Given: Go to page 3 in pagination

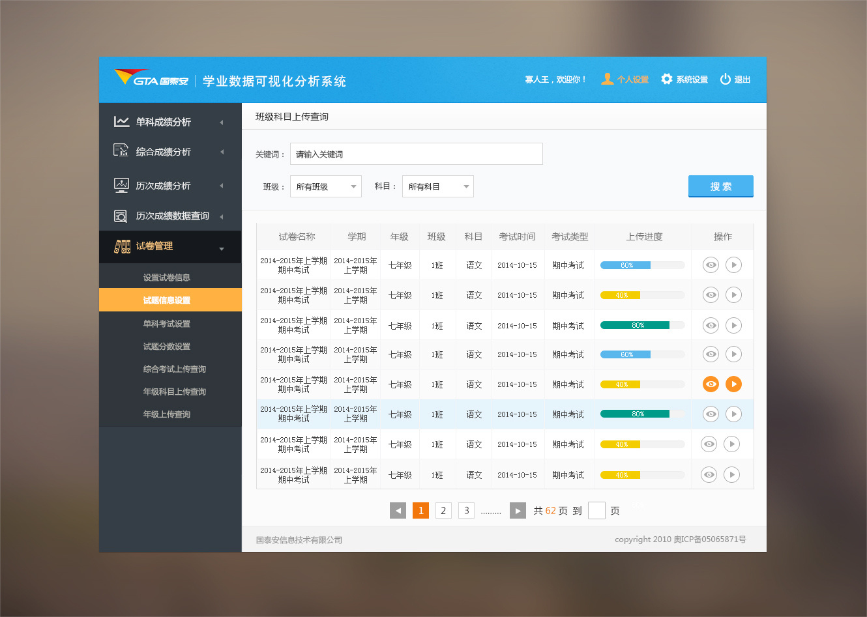Looking at the screenshot, I should [465, 510].
